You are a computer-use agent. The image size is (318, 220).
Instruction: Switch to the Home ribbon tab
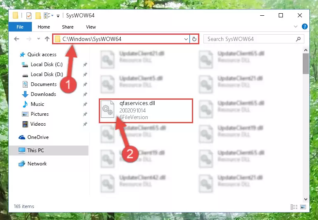tap(43, 27)
